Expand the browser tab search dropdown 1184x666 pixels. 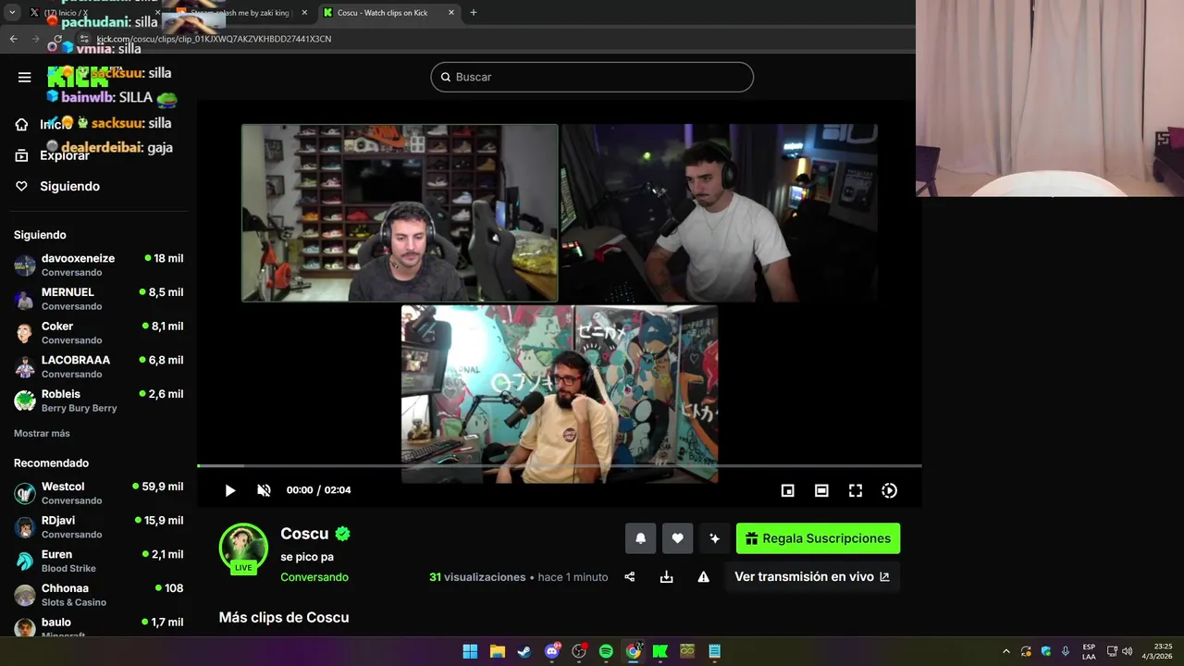click(12, 13)
